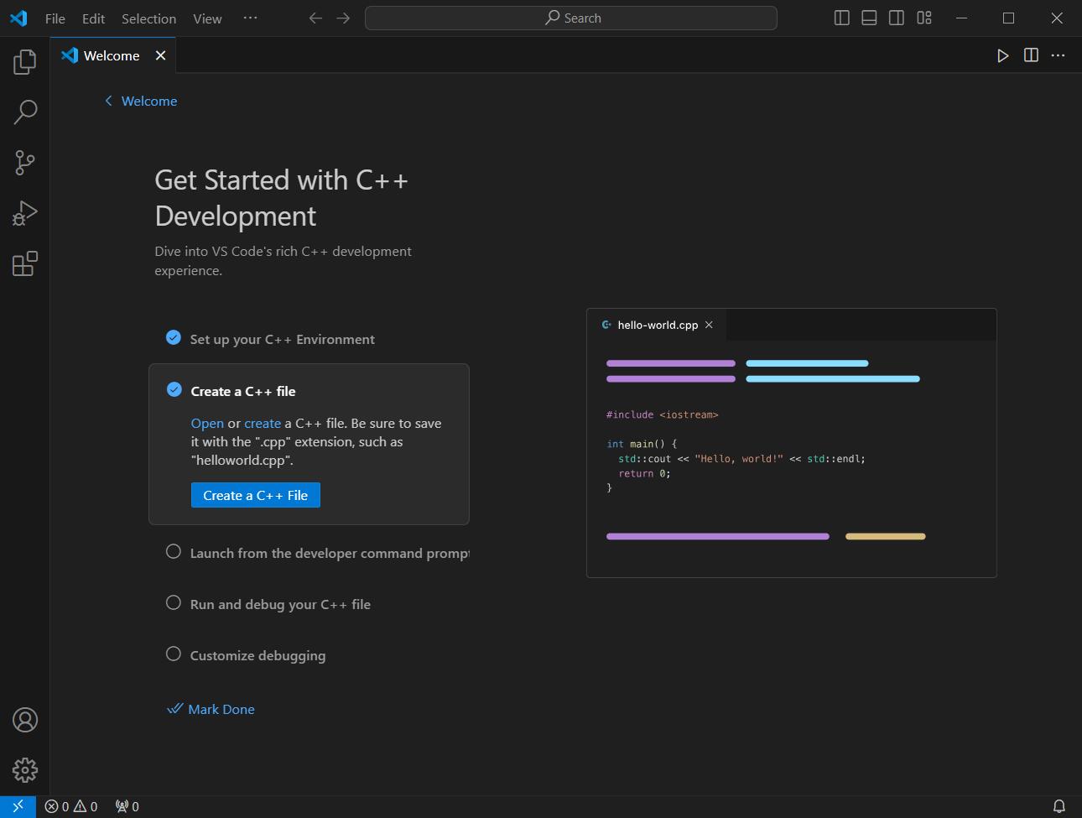Open Customize Layout icon
This screenshot has height=818, width=1082.
pos(924,18)
